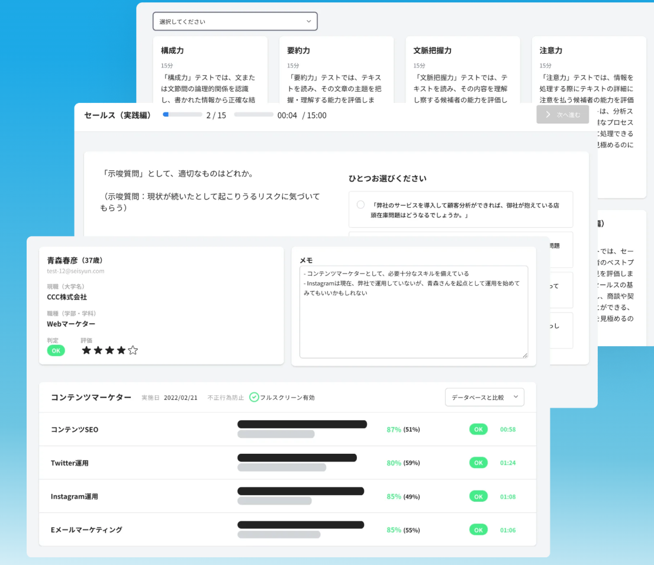Click the OK badge in コンテンツSEO row
The image size is (654, 565).
pos(478,430)
